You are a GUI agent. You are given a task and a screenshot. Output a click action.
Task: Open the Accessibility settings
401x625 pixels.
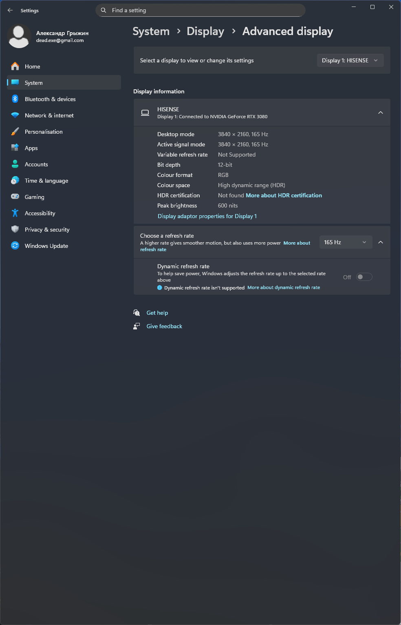pos(40,213)
